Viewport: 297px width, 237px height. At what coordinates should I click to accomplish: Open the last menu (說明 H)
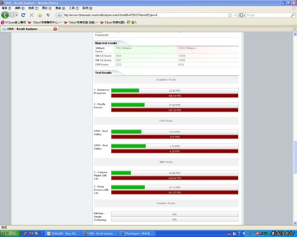click(87, 8)
